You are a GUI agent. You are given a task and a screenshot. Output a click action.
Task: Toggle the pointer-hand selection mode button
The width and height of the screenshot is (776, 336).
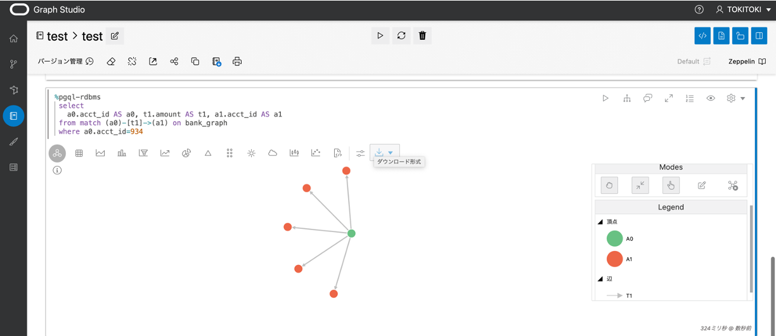671,185
